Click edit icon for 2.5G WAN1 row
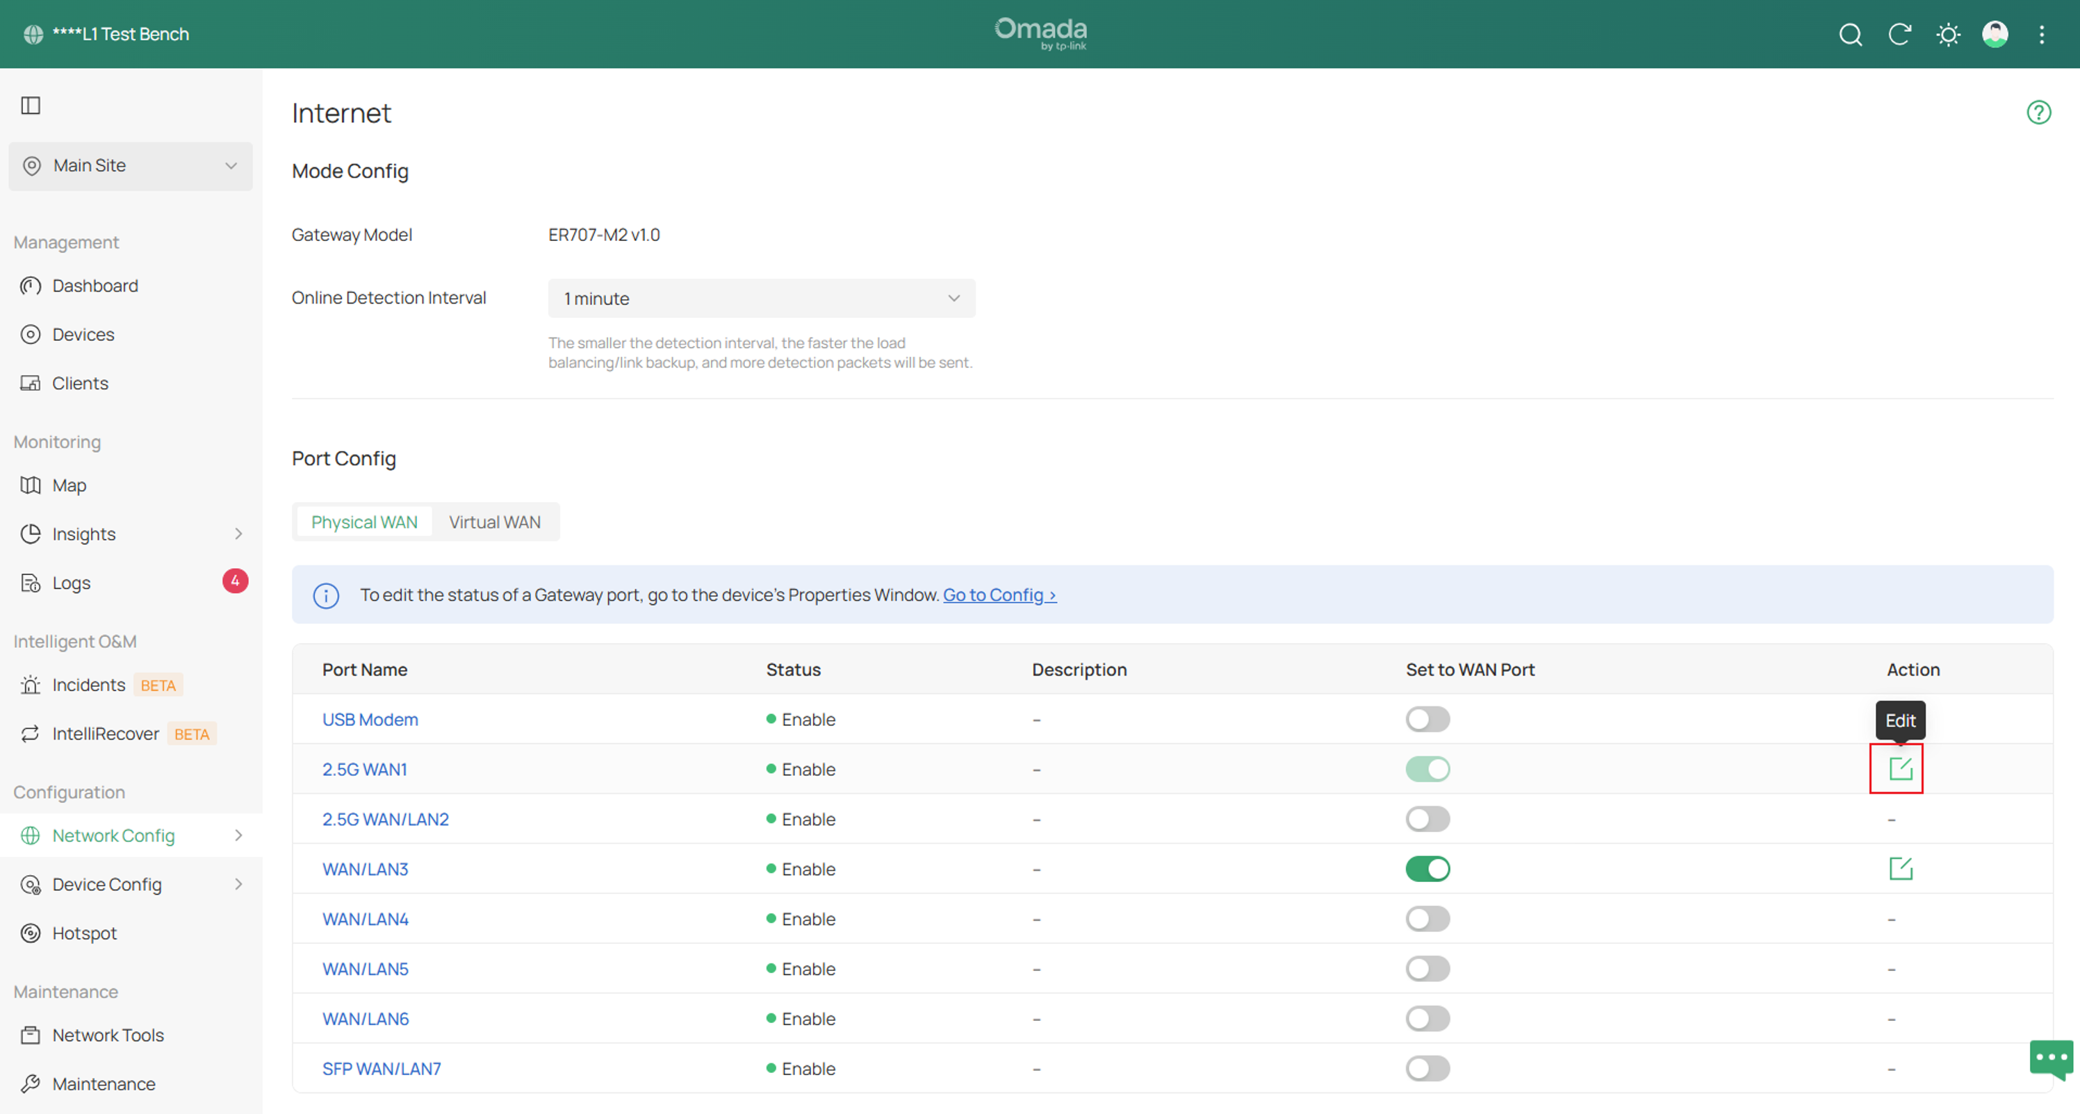Viewport: 2080px width, 1114px height. 1901,769
